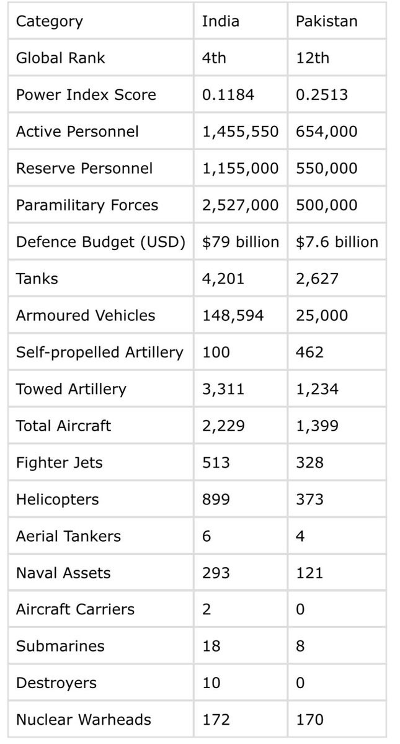This screenshot has width=400, height=744.
Task: Click Pakistan's $7.6 billion defence budget
Action: pyautogui.click(x=337, y=242)
